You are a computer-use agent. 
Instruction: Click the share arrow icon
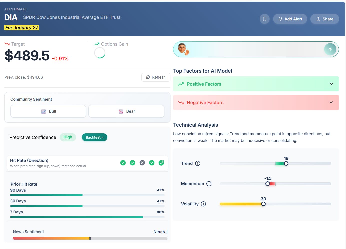(x=318, y=19)
